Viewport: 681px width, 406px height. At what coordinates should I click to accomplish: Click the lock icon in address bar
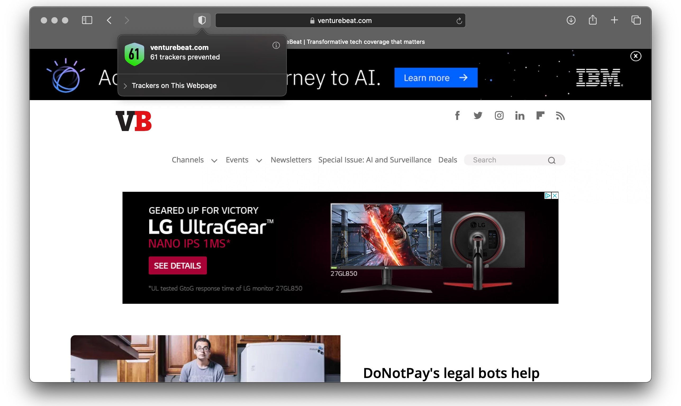(312, 21)
